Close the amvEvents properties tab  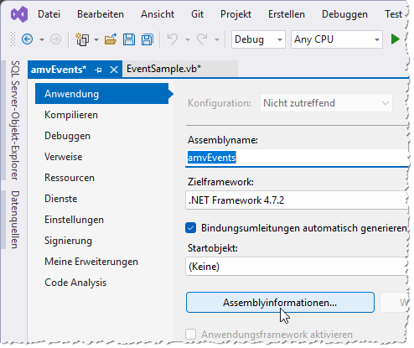(114, 70)
